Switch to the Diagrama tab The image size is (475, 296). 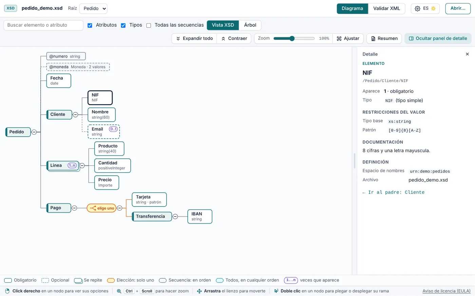352,8
